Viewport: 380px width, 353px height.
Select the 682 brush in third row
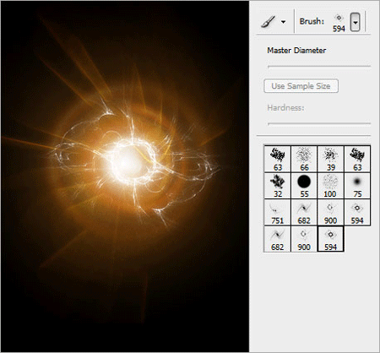[x=304, y=212]
